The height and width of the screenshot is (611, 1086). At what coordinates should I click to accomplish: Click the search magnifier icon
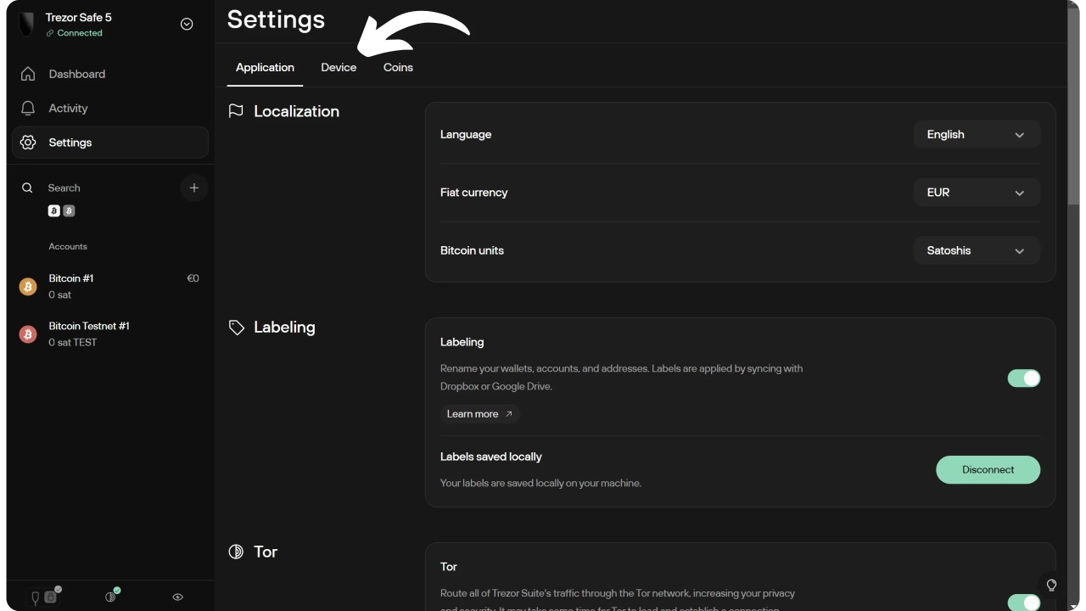pyautogui.click(x=27, y=188)
